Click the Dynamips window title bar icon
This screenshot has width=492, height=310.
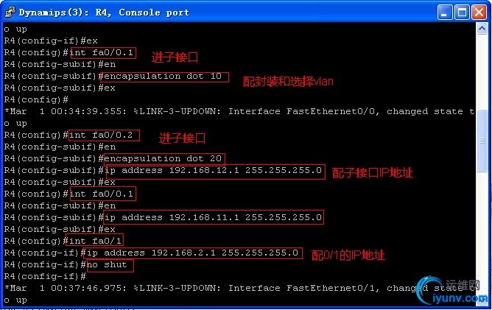pyautogui.click(x=9, y=12)
